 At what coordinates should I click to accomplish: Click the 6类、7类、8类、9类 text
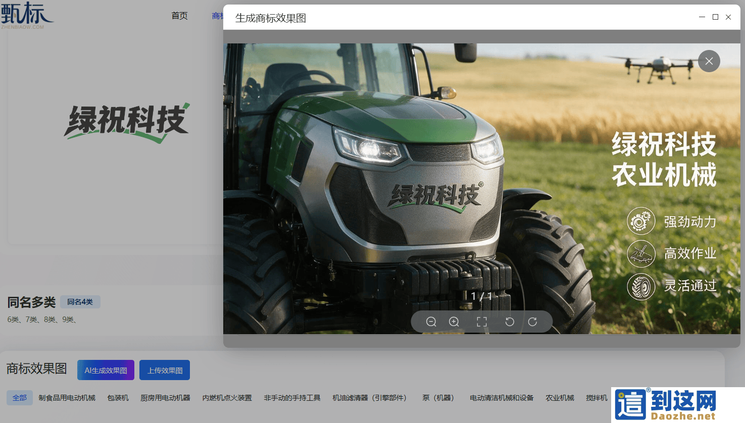[42, 320]
